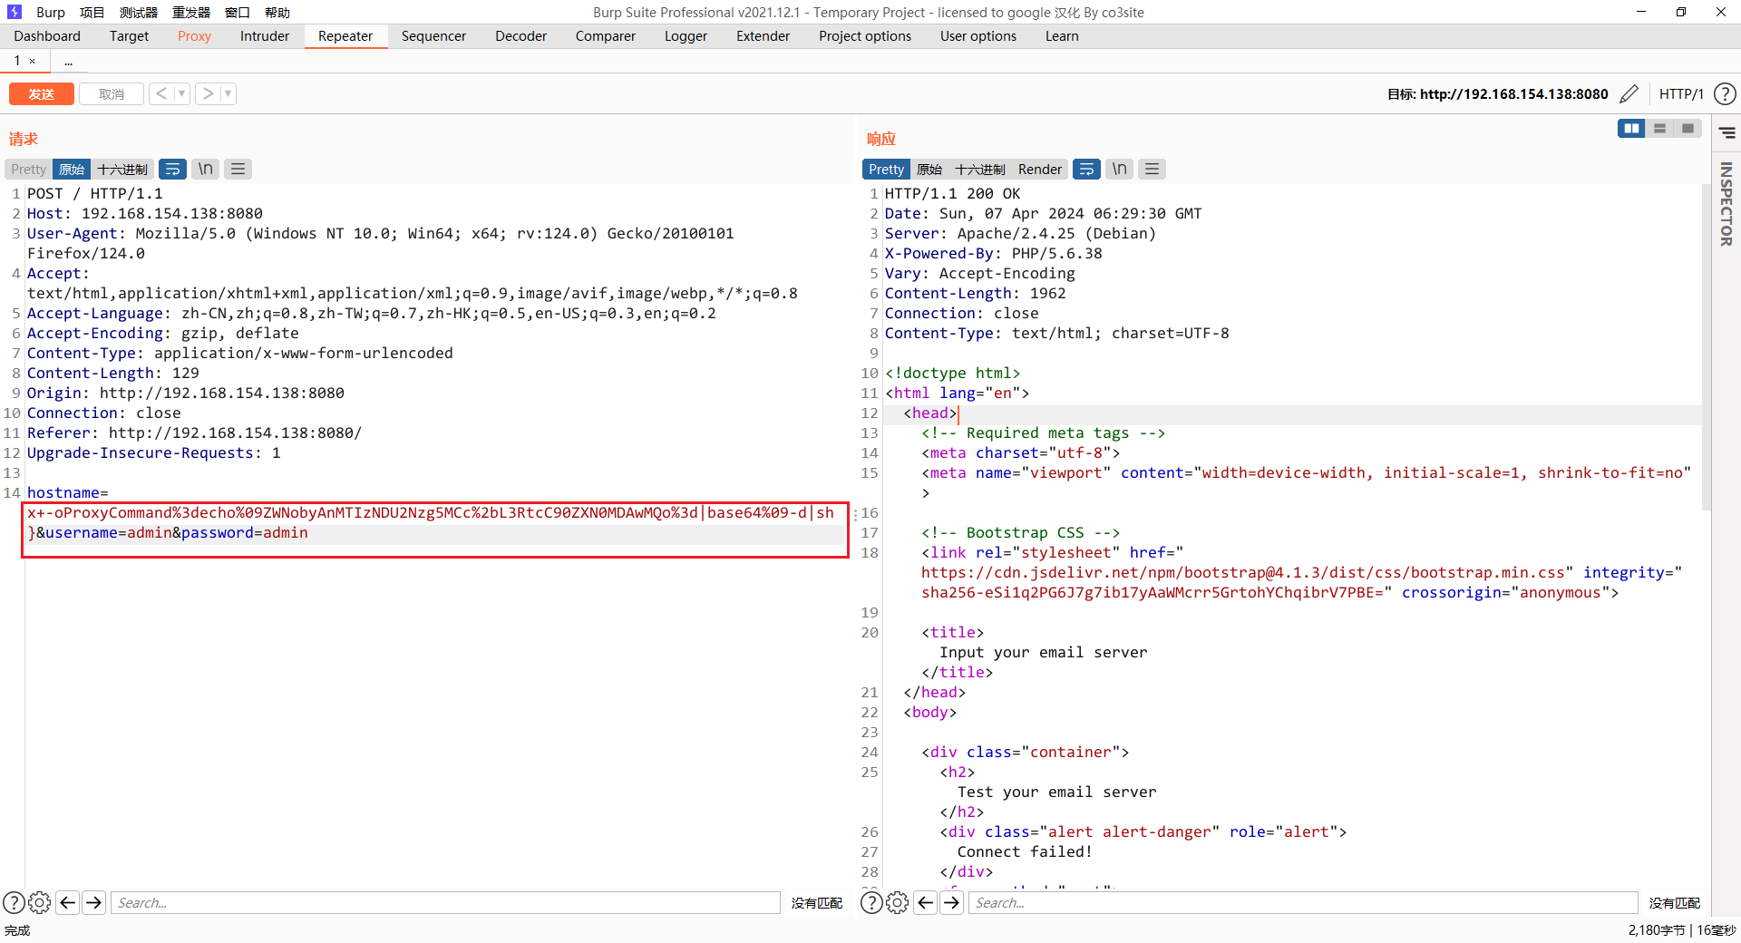
Task: Add a new Repeater tab with the ellipsis
Action: [68, 62]
